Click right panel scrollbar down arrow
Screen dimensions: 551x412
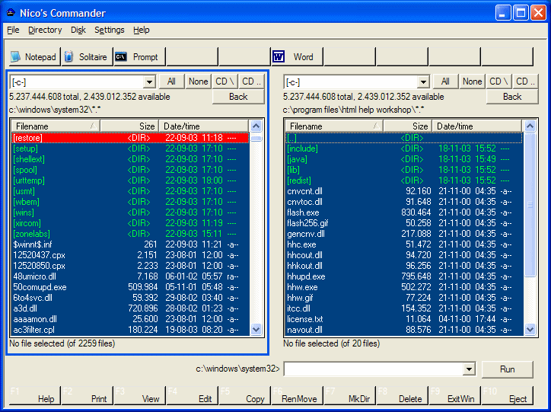tap(530, 330)
